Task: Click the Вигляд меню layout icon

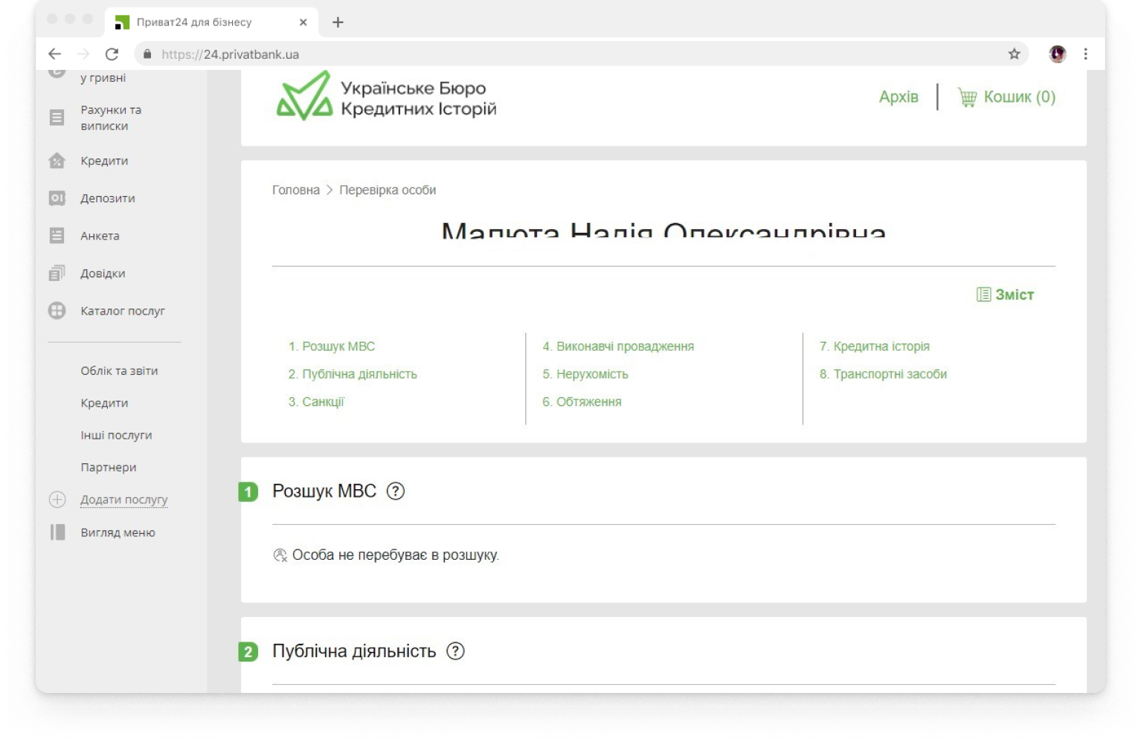Action: pos(57,532)
